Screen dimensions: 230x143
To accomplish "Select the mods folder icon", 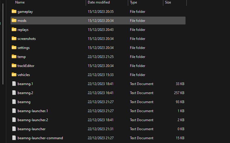I will pyautogui.click(x=14, y=21).
